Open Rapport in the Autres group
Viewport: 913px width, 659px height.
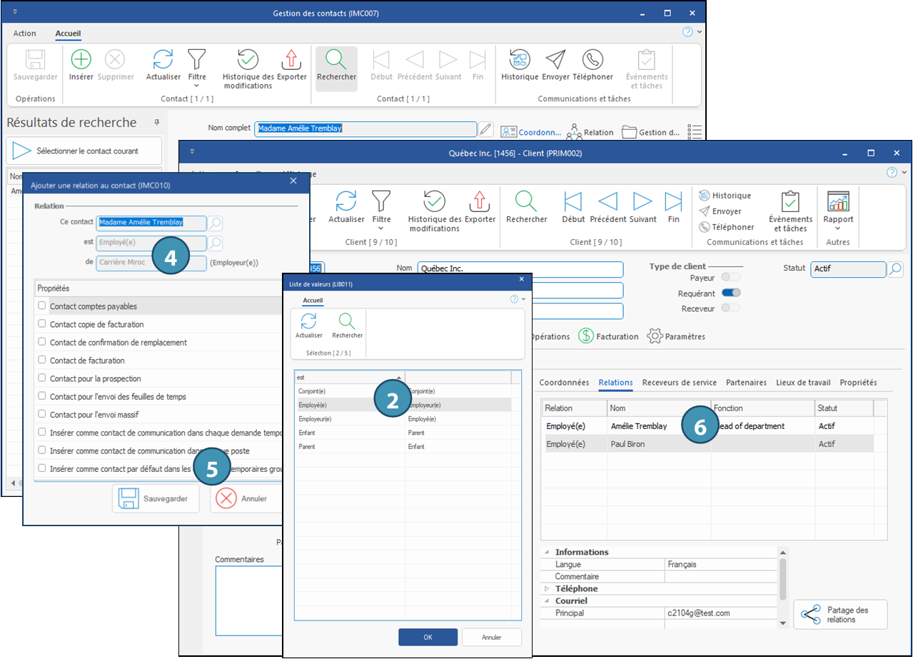click(837, 203)
